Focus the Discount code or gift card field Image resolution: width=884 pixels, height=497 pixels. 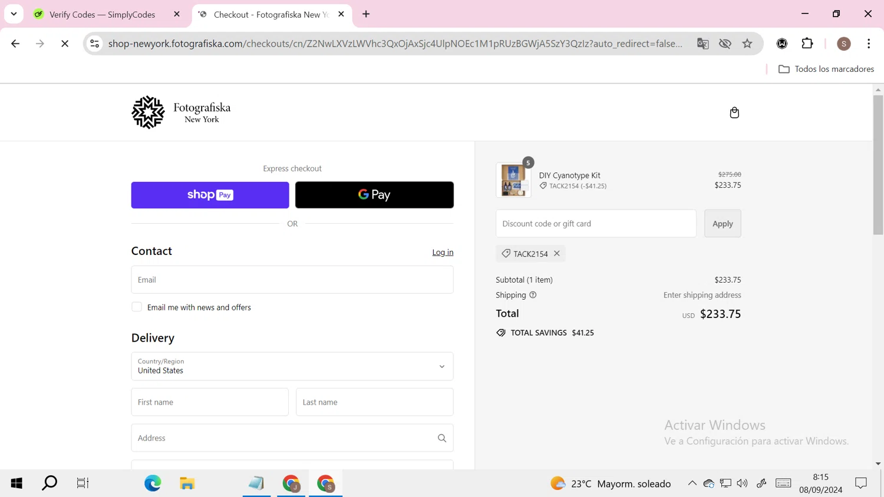[x=596, y=224]
